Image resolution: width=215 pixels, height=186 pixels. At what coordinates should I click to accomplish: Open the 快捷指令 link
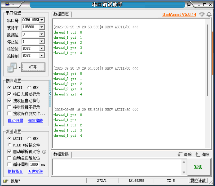[x=15, y=172]
